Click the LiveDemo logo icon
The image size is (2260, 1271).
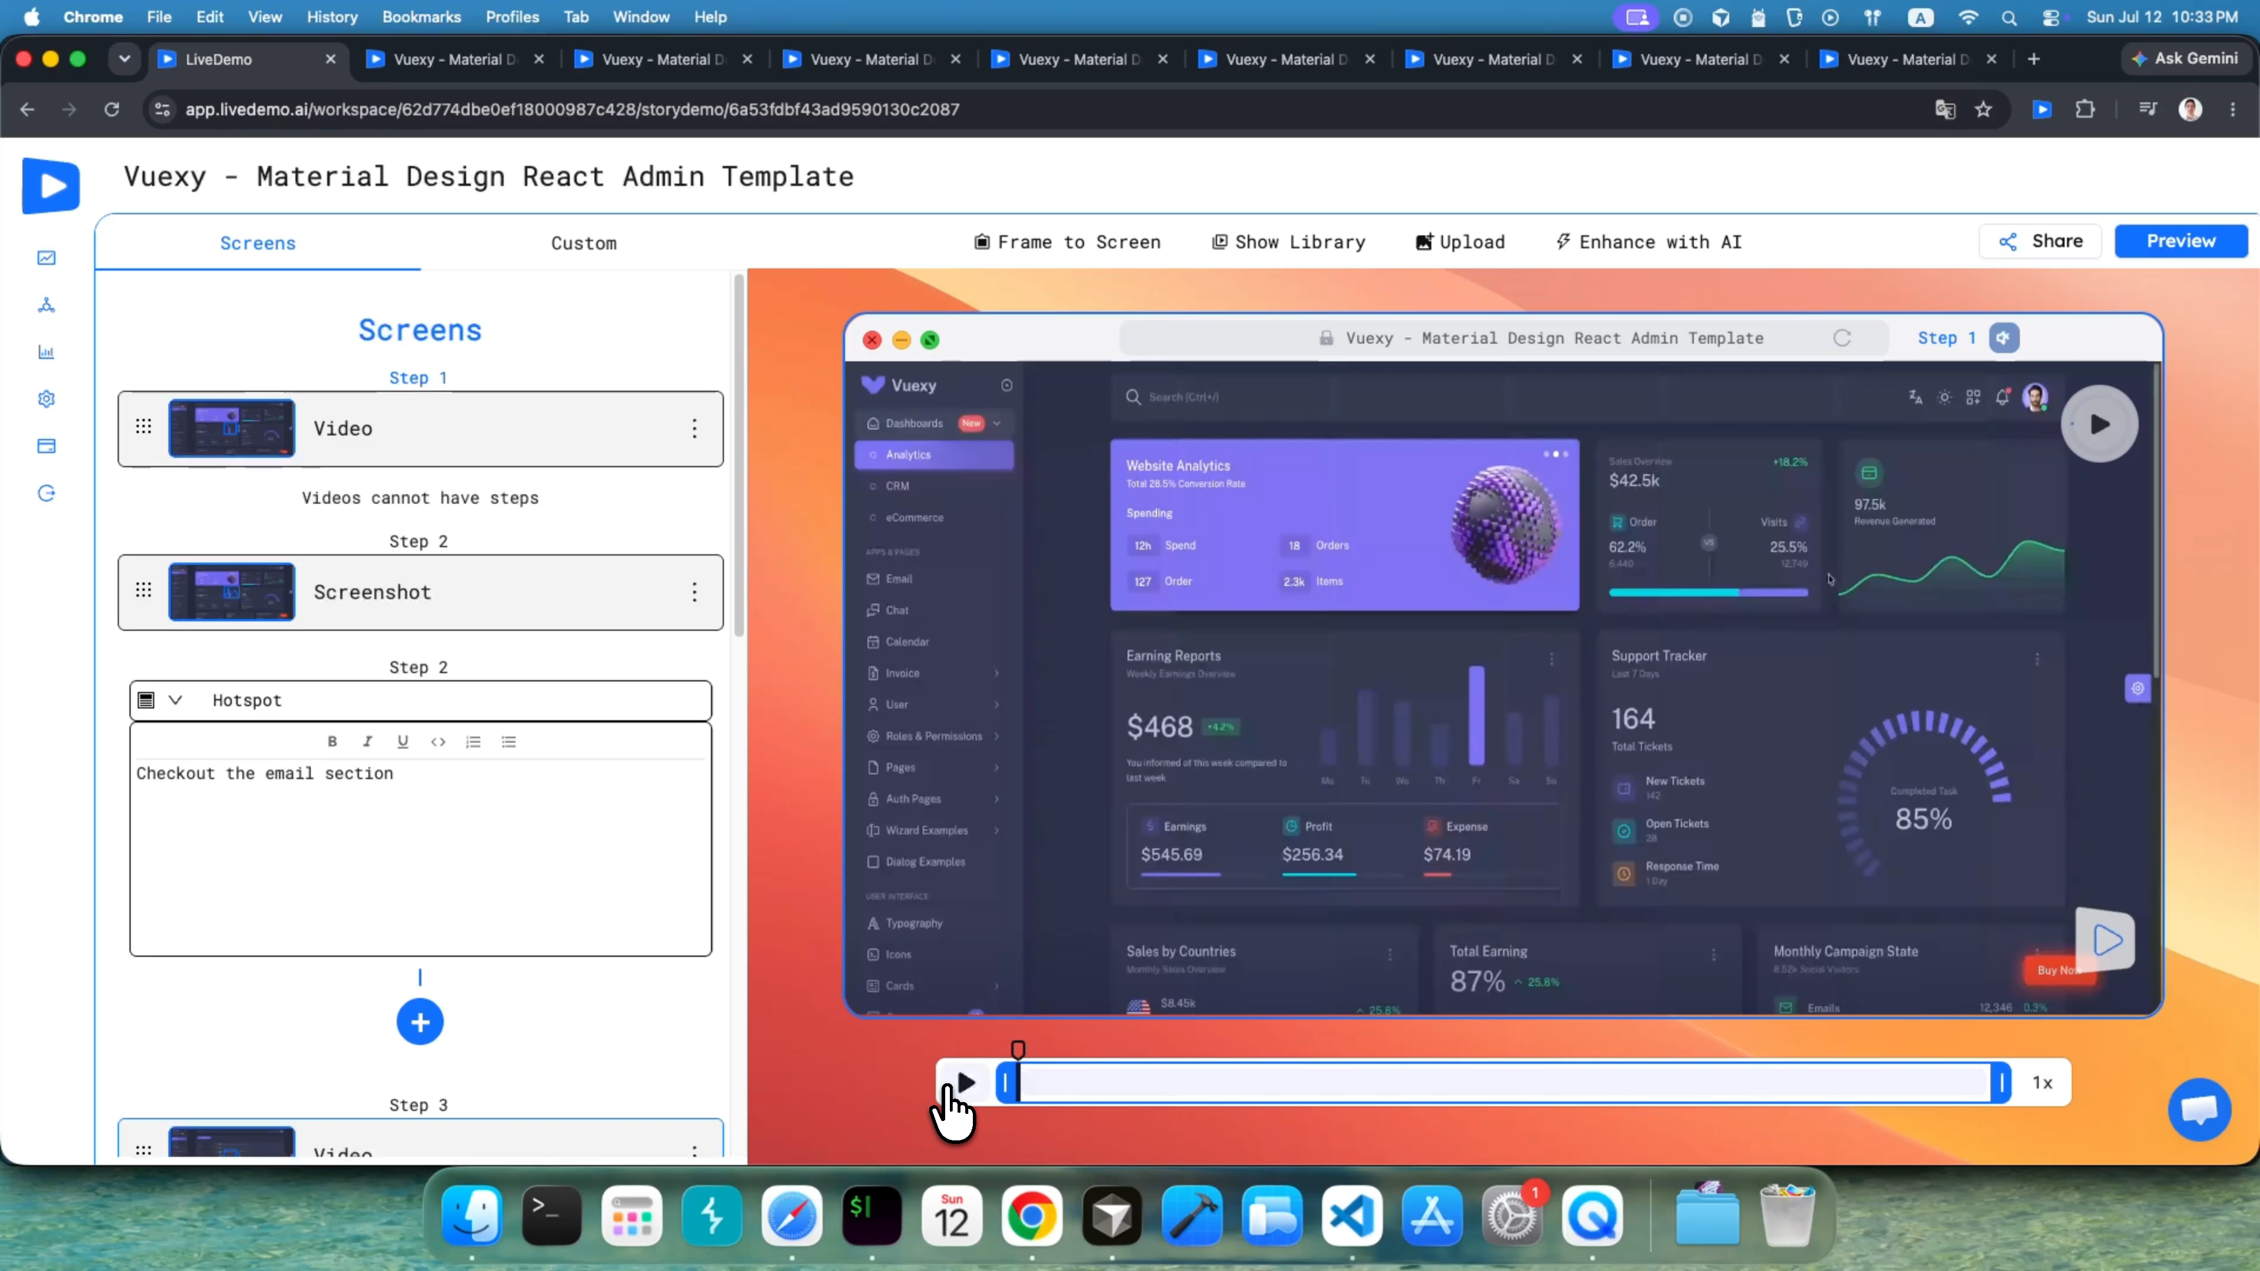[x=51, y=185]
